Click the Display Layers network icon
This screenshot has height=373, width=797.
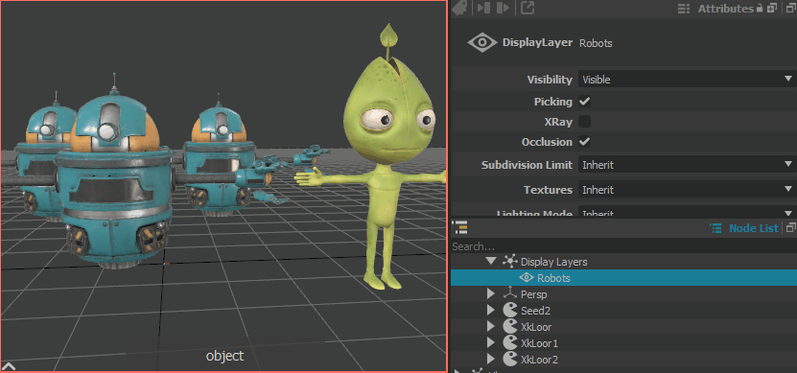[510, 261]
